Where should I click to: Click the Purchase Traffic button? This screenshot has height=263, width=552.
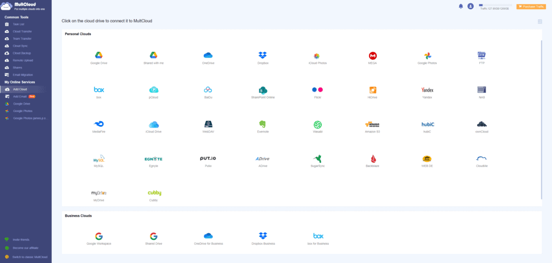(530, 6)
